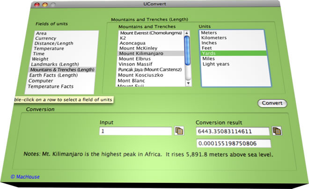Screen dimensions: 309x189
Task: Choose Mount Elbrus
Action: (150, 58)
